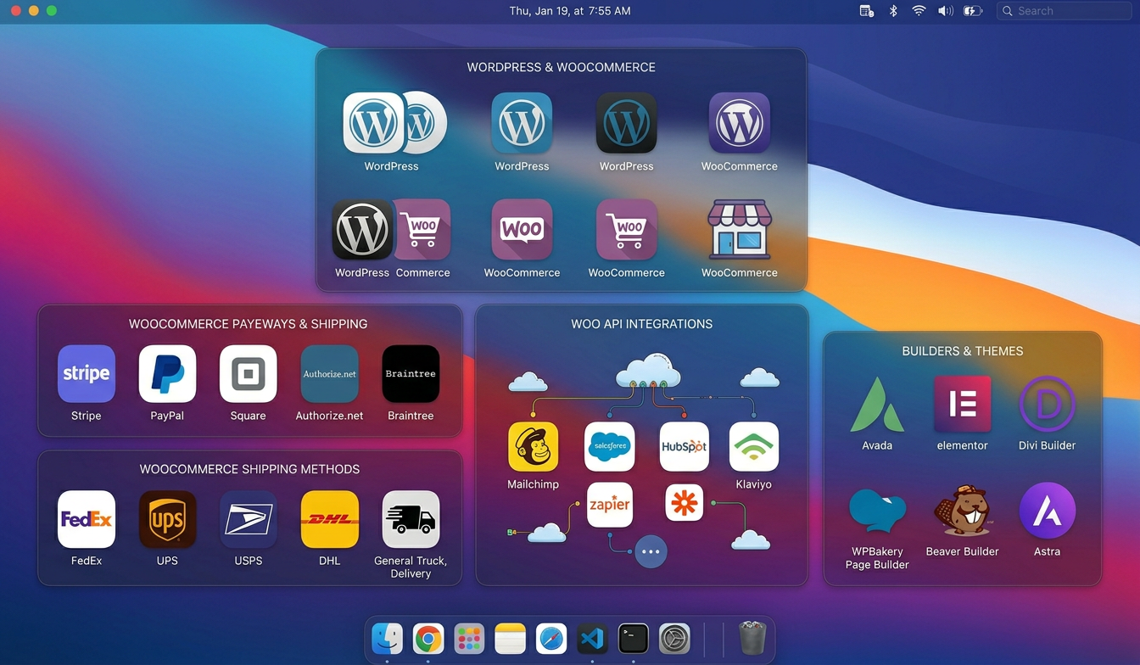
Task: Open the HubSpot integration icon
Action: (x=685, y=446)
